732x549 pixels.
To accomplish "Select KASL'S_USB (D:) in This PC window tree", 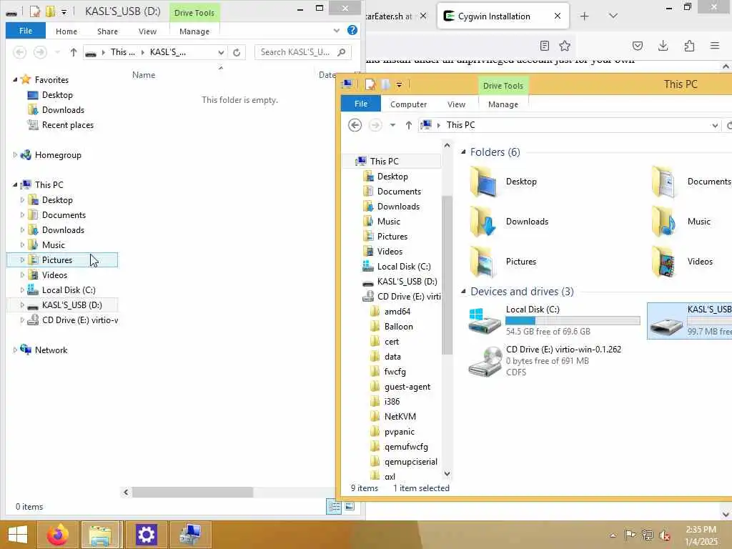I will pyautogui.click(x=407, y=282).
